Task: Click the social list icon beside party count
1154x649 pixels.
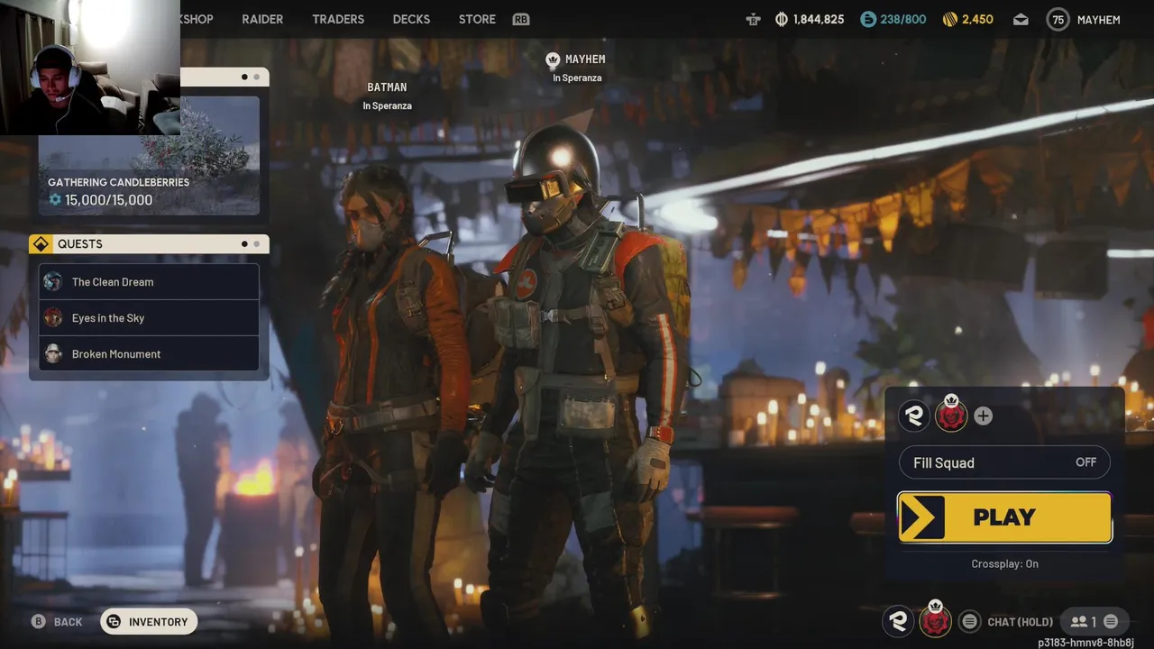Action: (1111, 622)
